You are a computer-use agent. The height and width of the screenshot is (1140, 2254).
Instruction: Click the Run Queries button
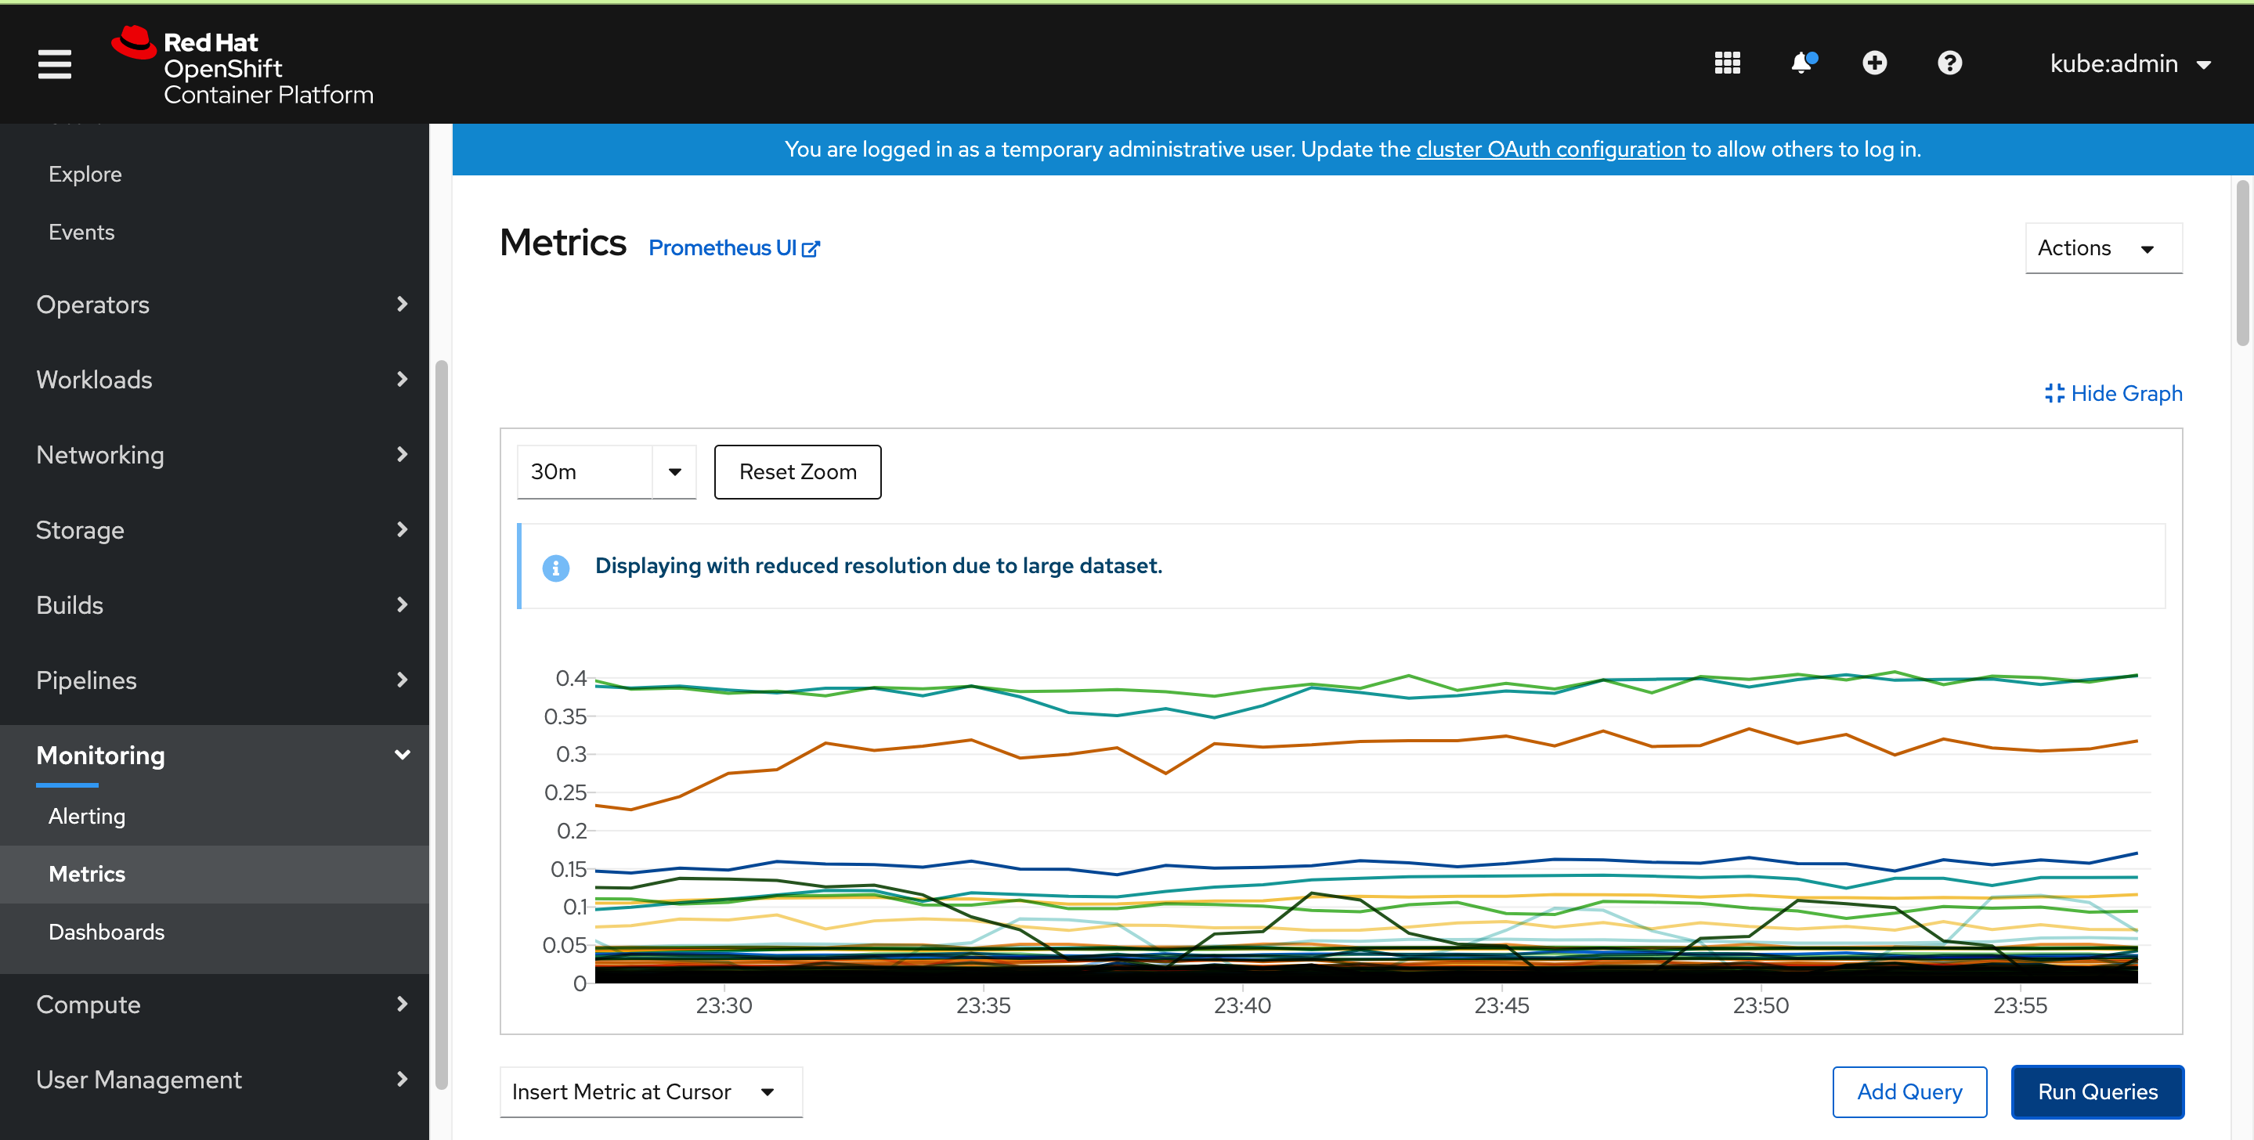(2097, 1092)
